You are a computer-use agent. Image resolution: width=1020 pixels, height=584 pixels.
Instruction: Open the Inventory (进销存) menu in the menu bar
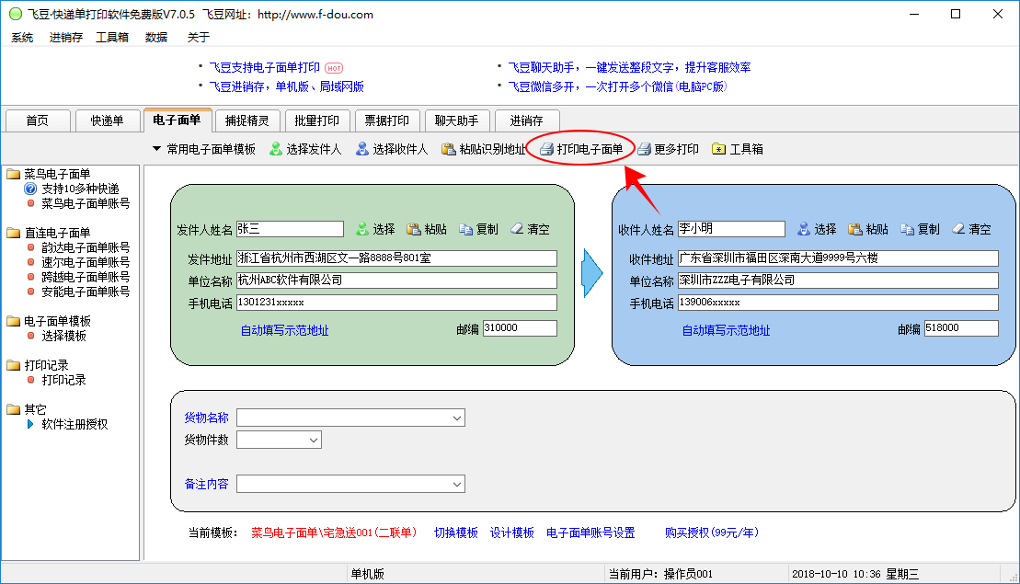65,37
